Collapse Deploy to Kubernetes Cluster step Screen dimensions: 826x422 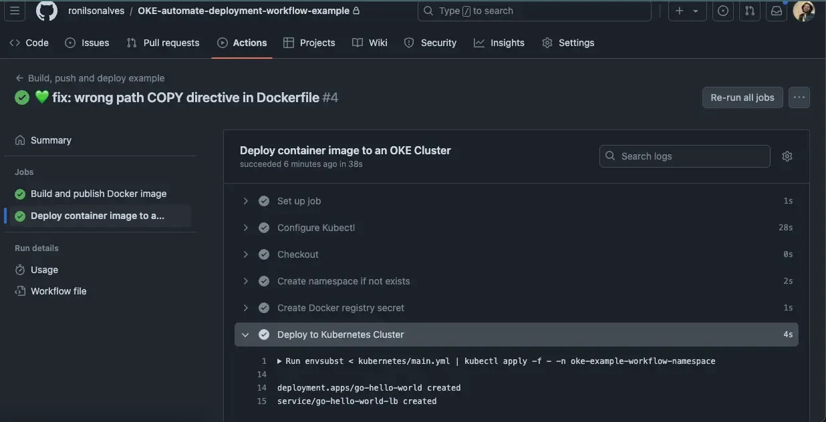[x=516, y=335]
